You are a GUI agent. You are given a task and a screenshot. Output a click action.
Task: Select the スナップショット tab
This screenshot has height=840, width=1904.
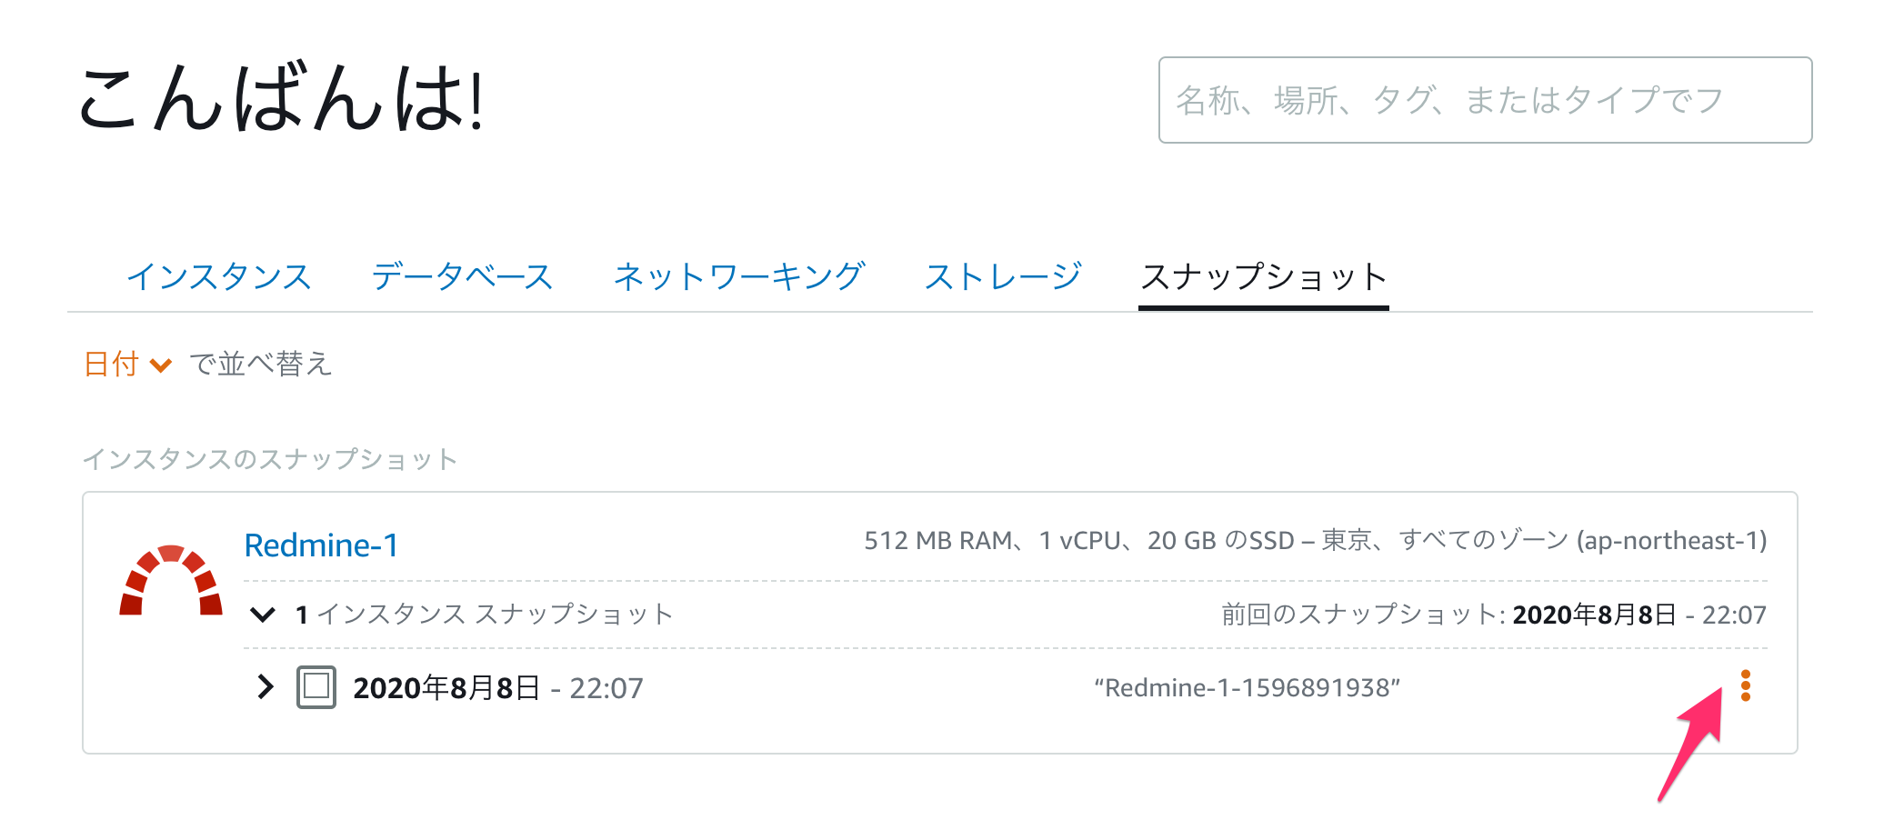coord(1263,275)
